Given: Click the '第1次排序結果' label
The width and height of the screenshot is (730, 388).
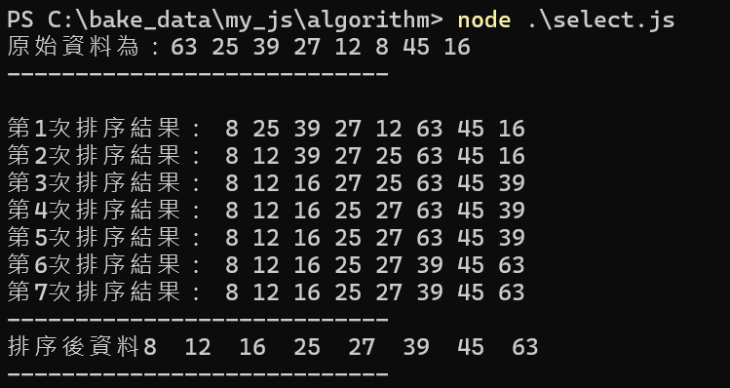Looking at the screenshot, I should [x=94, y=129].
